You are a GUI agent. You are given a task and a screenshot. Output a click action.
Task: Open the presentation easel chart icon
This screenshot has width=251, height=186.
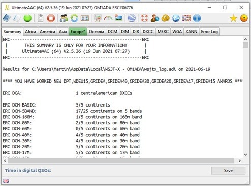click(x=98, y=18)
